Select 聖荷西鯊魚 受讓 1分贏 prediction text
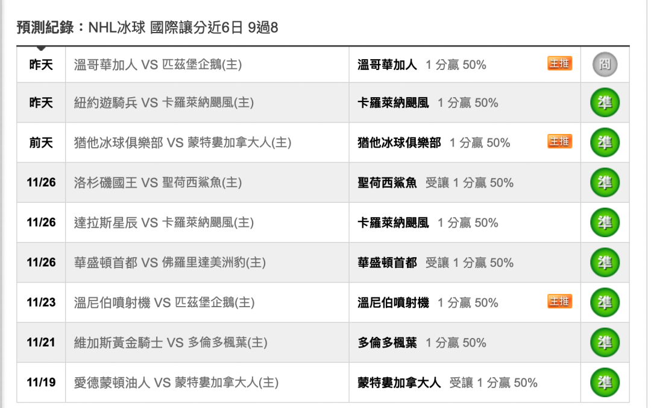This screenshot has width=651, height=408. (x=436, y=183)
